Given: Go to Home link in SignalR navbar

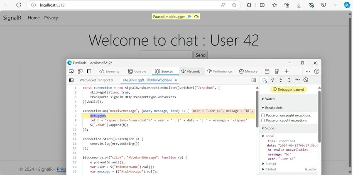Looking at the screenshot, I should coord(34,18).
